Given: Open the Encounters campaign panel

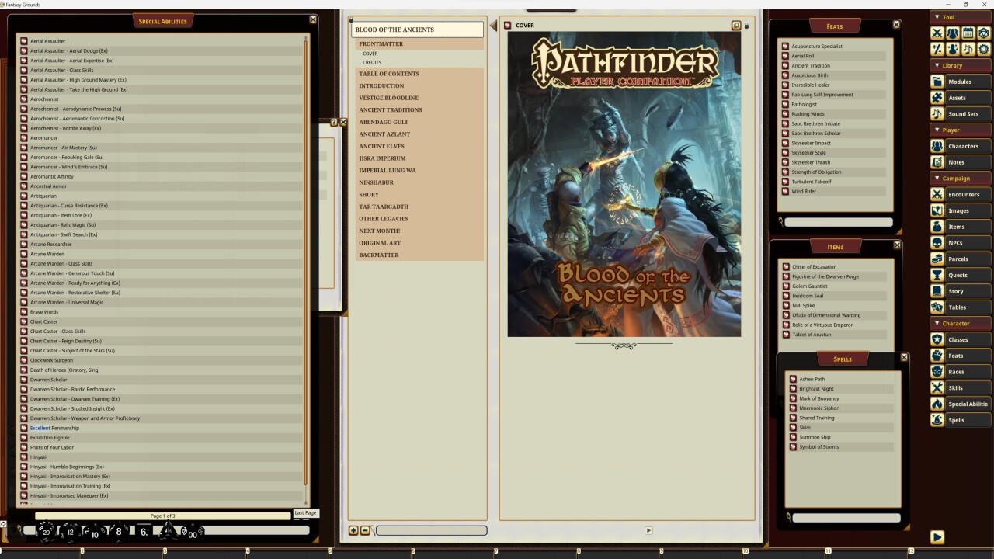Looking at the screenshot, I should tap(965, 194).
